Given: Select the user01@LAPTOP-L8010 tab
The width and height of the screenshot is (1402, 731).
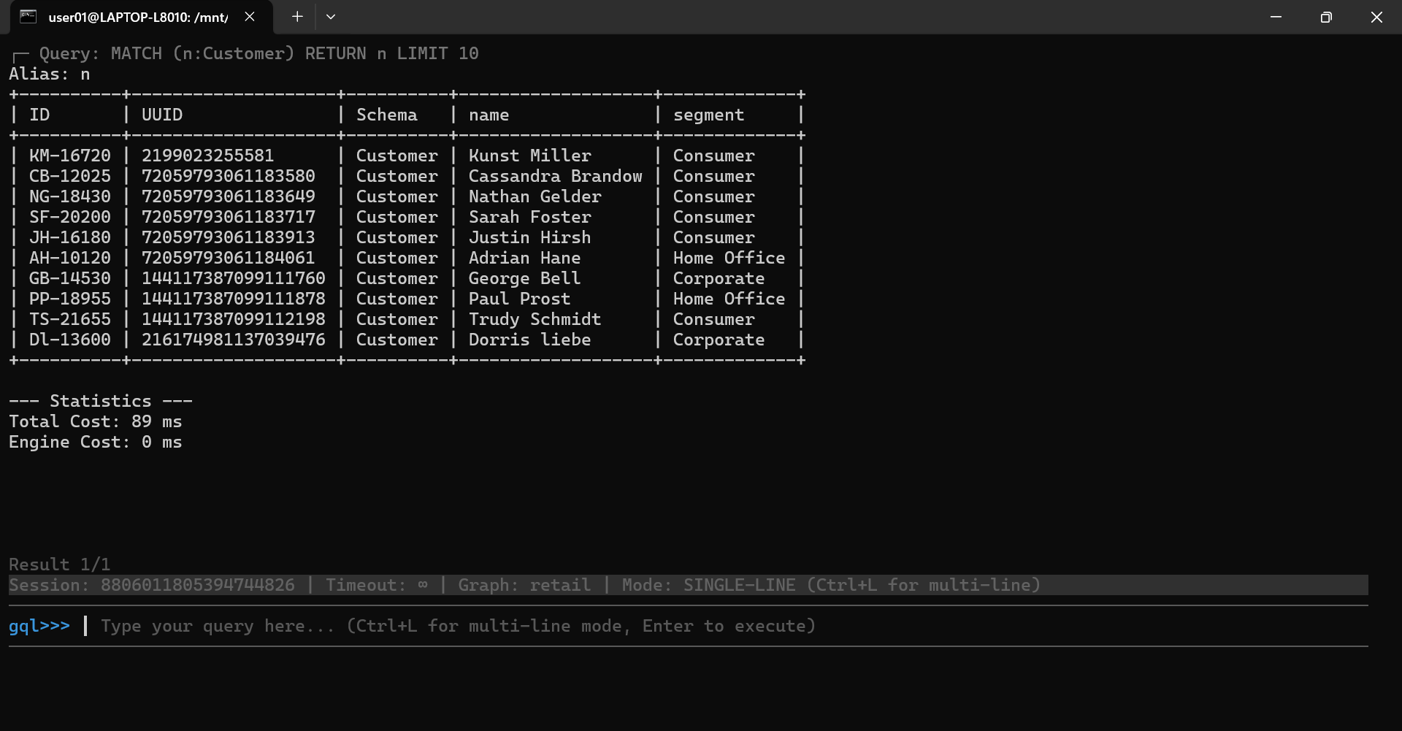Looking at the screenshot, I should pyautogui.click(x=138, y=18).
